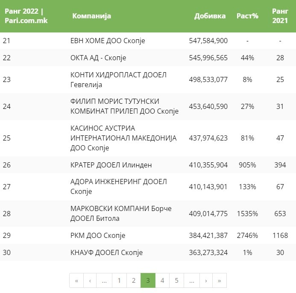296x293 pixels.
Task: Jump to last page with » button
Action: (x=220, y=281)
